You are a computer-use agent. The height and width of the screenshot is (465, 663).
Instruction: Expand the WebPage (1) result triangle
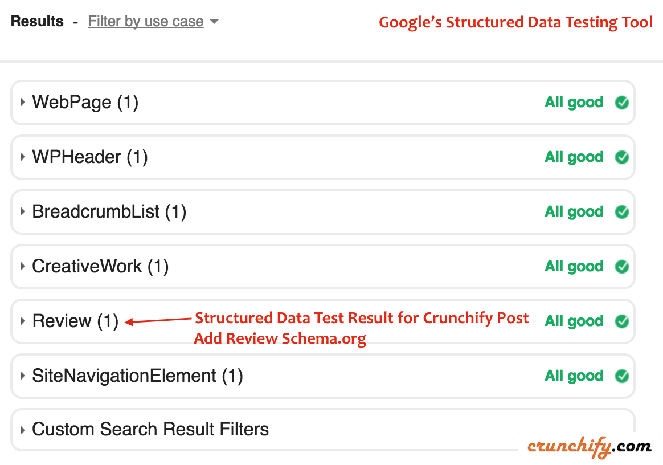23,103
